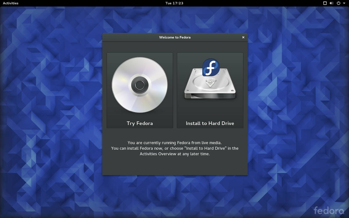Click the wired network status icon
The width and height of the screenshot is (349, 218).
pyautogui.click(x=325, y=3)
